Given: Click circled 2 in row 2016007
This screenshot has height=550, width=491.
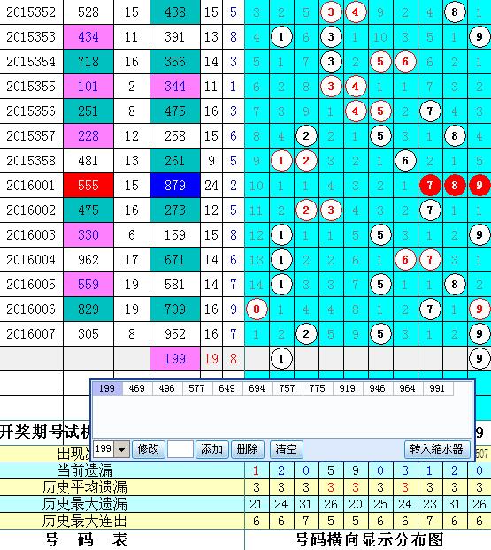Looking at the screenshot, I should pos(306,334).
